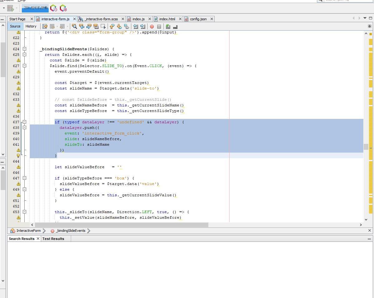Open the Test Results tab
Screen dimensions: 374x298
[x=53, y=239]
